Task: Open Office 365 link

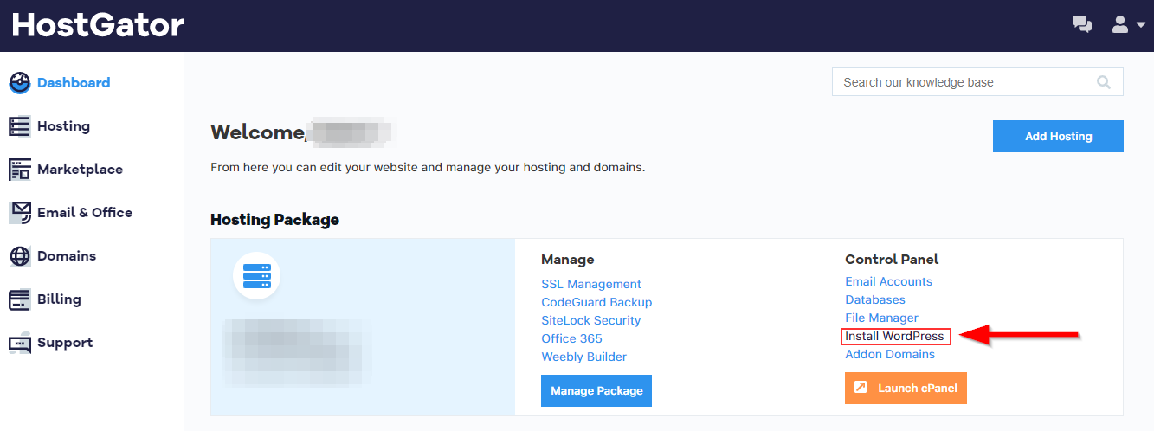Action: point(571,338)
